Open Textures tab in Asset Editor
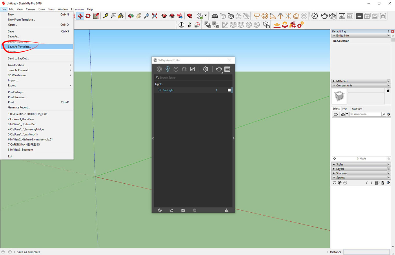 tap(192, 69)
